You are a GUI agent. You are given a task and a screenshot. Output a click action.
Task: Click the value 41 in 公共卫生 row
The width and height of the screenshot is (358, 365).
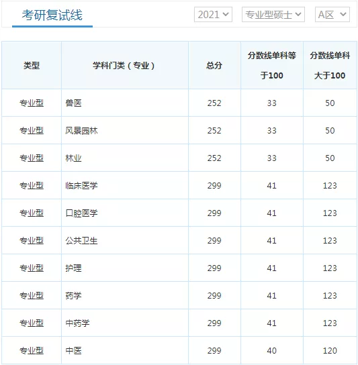[x=272, y=240]
